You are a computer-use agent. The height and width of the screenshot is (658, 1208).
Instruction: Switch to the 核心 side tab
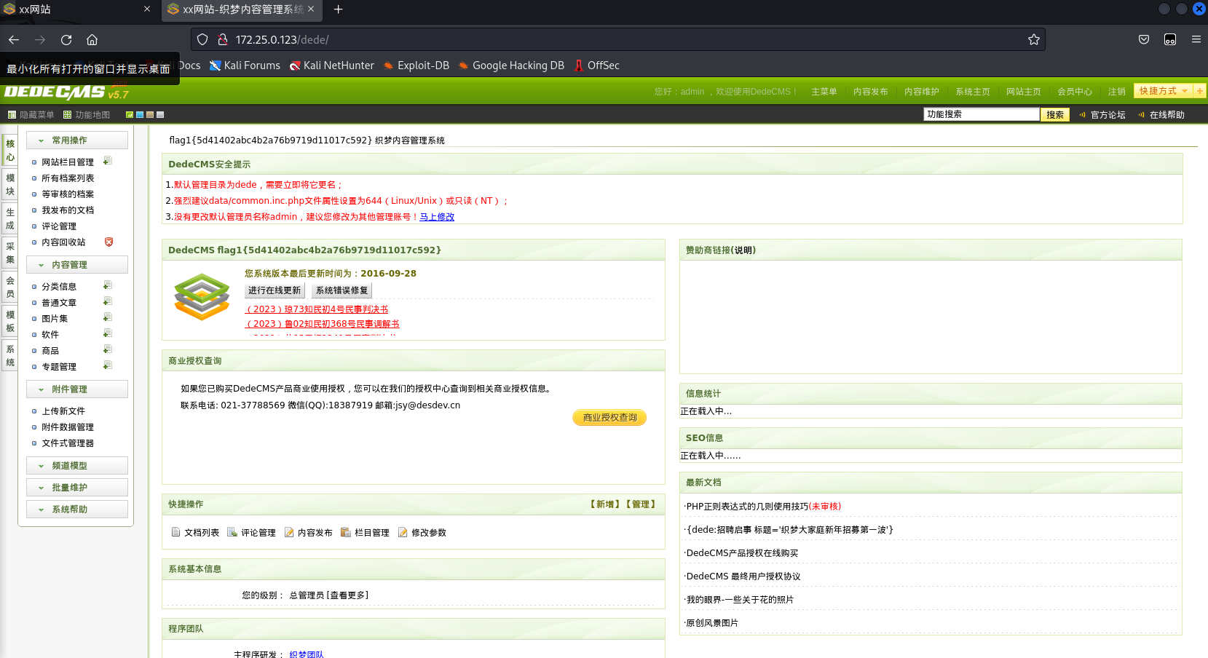(x=10, y=151)
